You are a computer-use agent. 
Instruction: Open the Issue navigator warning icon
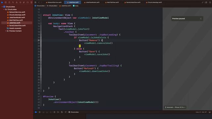(x=17, y=2)
